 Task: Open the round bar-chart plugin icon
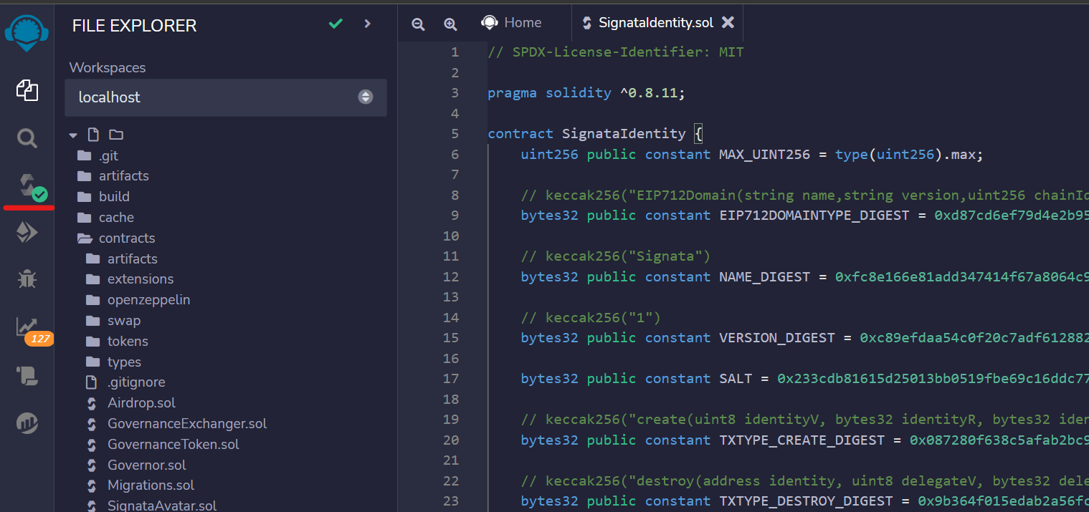click(27, 422)
